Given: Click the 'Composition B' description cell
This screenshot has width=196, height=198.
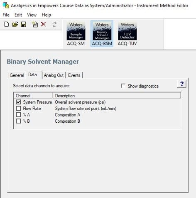Looking at the screenshot, I should [x=68, y=121].
